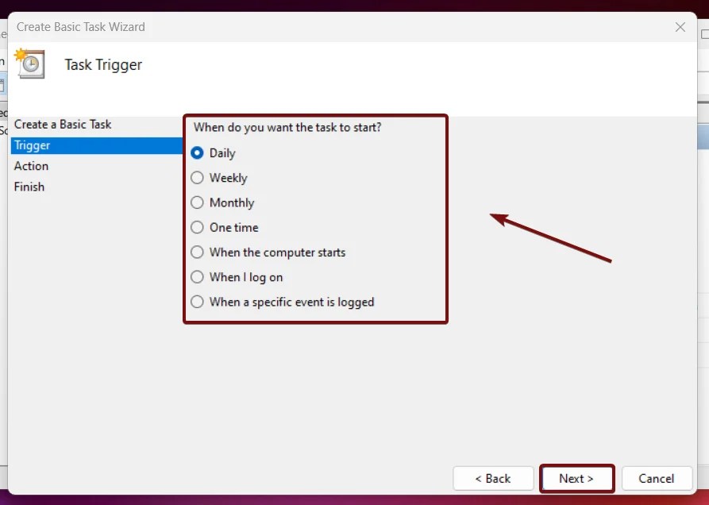
Task: Select 'When the computer starts' trigger
Action: click(197, 252)
